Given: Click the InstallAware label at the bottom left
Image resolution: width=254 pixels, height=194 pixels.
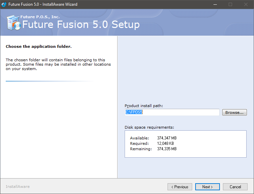Looking at the screenshot, I should 18,187.
